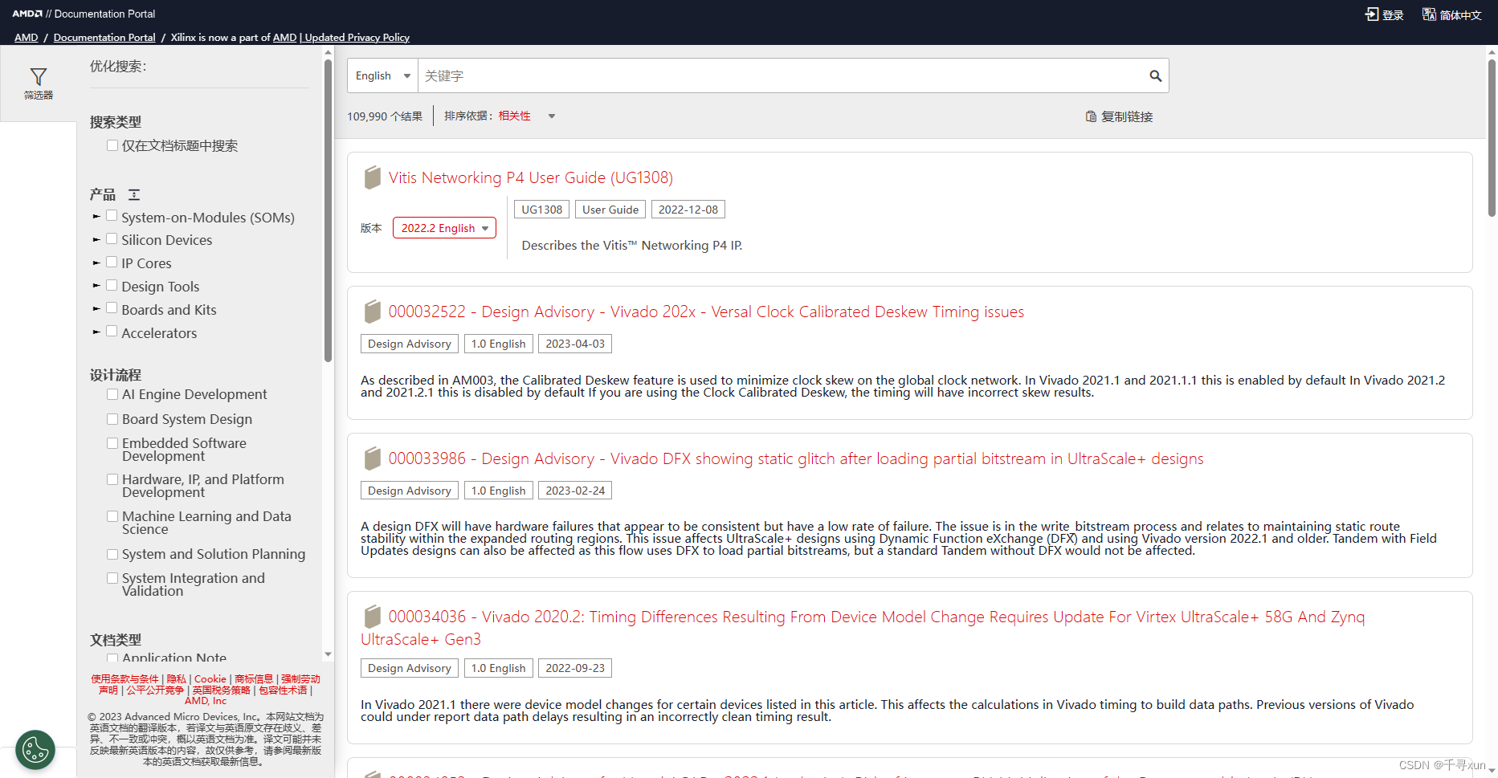Open the sort by 相关性 dropdown
Screen dimensions: 1498x778
(527, 116)
